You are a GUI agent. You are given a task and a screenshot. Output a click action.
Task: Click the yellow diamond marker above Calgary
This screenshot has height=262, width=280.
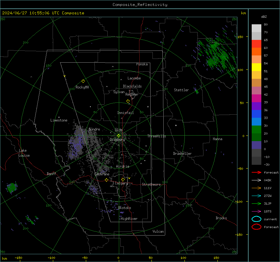(123, 179)
